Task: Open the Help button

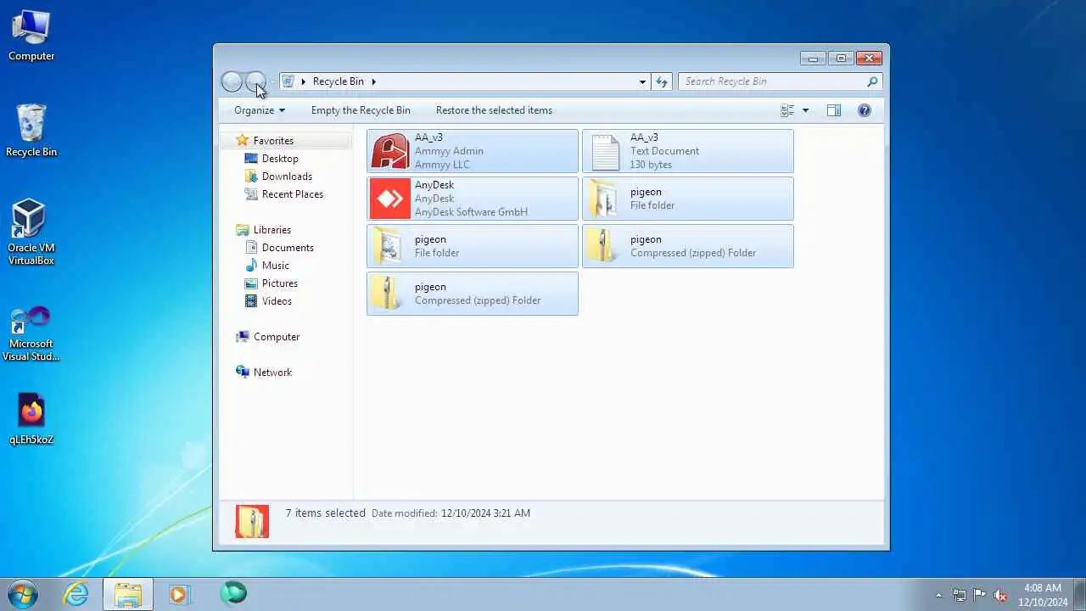Action: 864,110
